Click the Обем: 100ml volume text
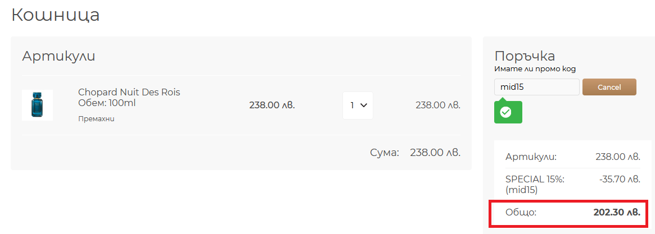This screenshot has height=234, width=655. tap(107, 103)
